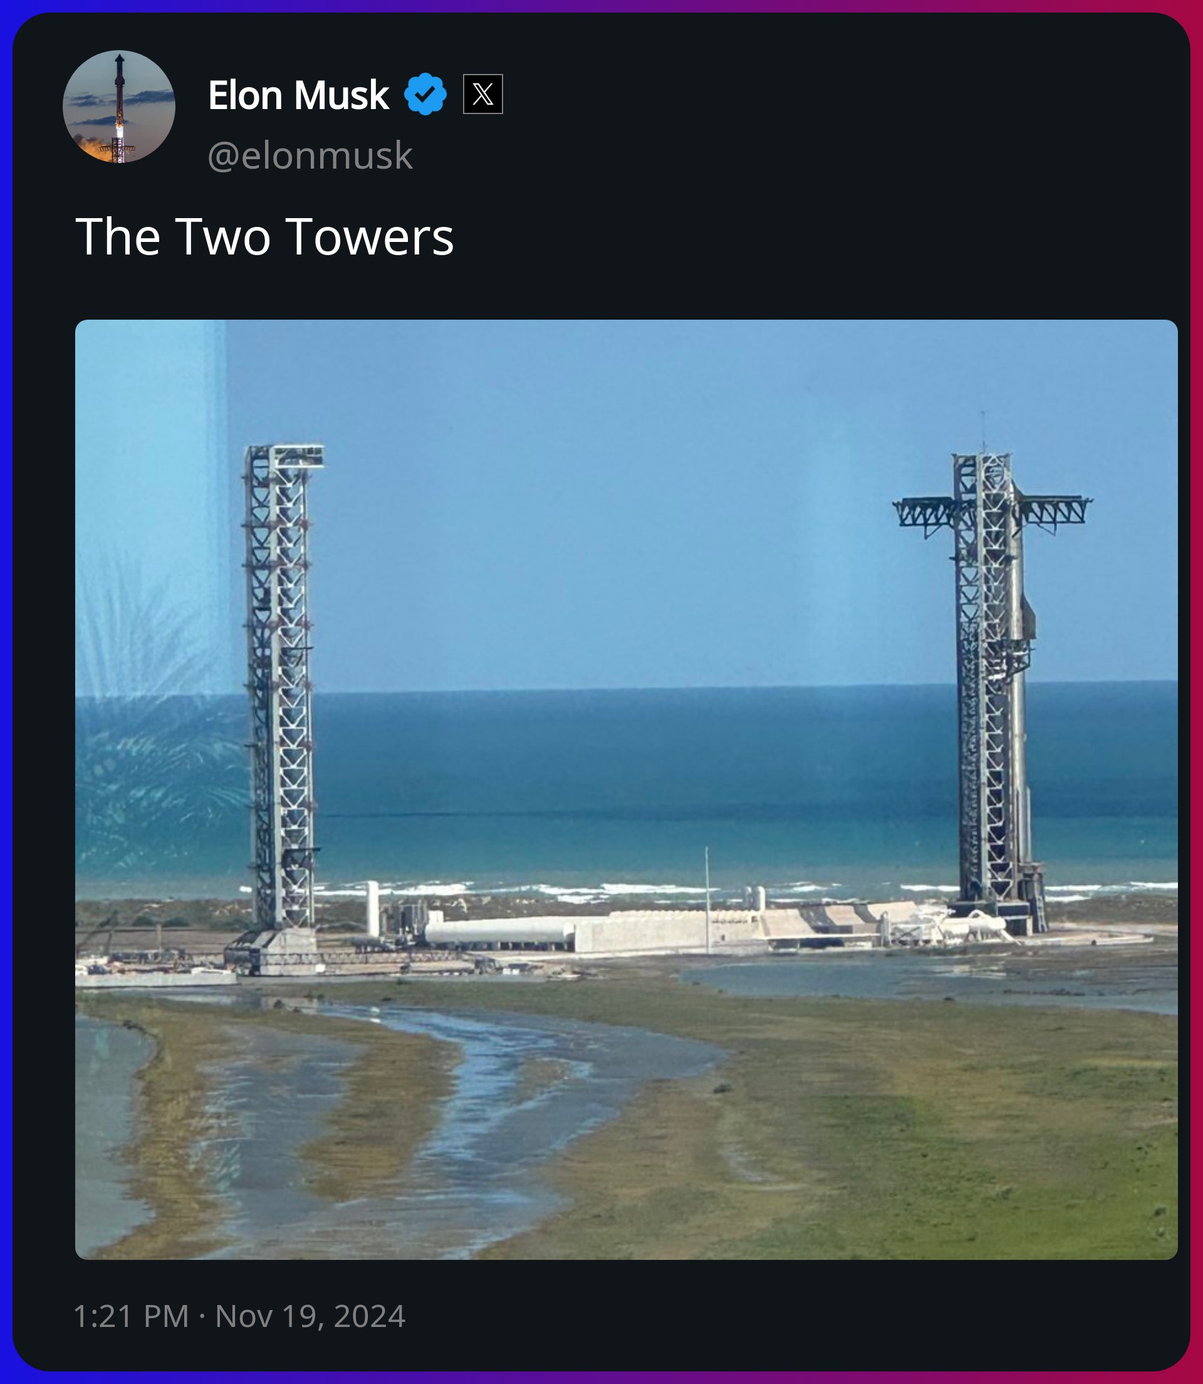1203x1384 pixels.
Task: Click the X logo affiliation badge
Action: coord(482,94)
